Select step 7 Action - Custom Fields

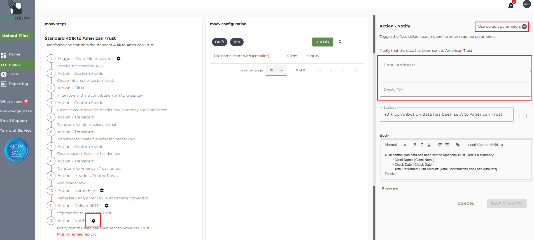(x=80, y=146)
